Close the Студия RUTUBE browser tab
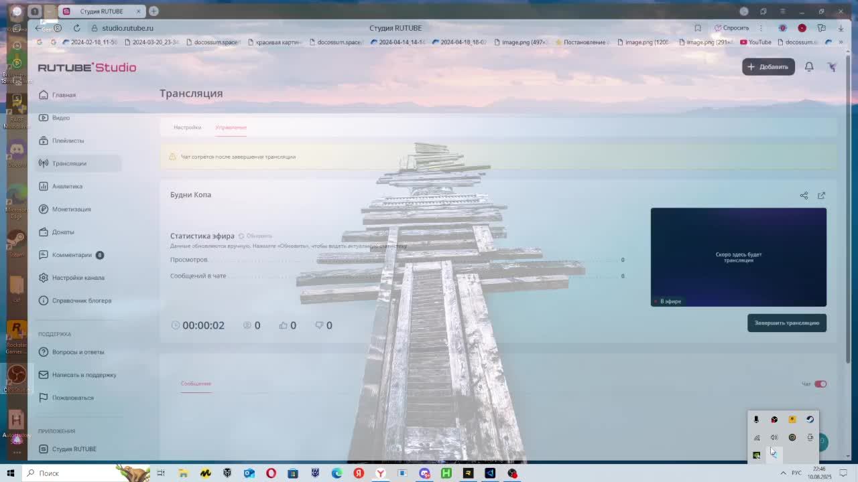The image size is (858, 482). click(139, 11)
